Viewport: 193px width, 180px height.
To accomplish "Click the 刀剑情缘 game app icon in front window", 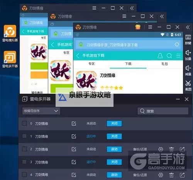I will (86, 81).
